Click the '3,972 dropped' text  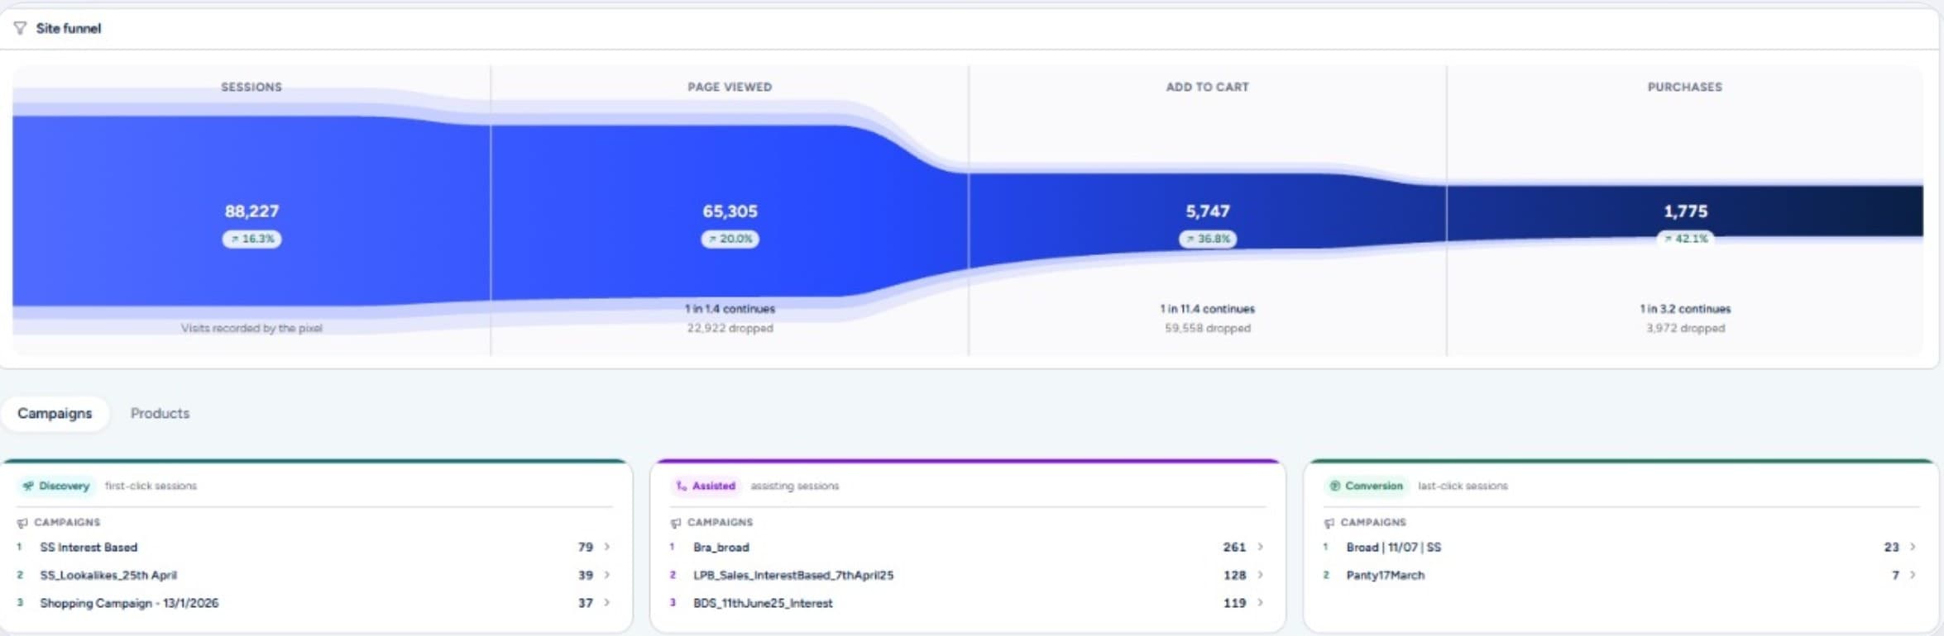tap(1686, 328)
